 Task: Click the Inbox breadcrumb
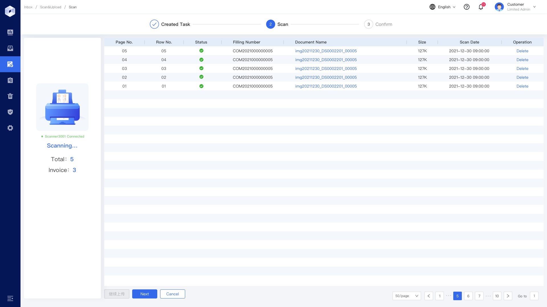click(x=28, y=7)
